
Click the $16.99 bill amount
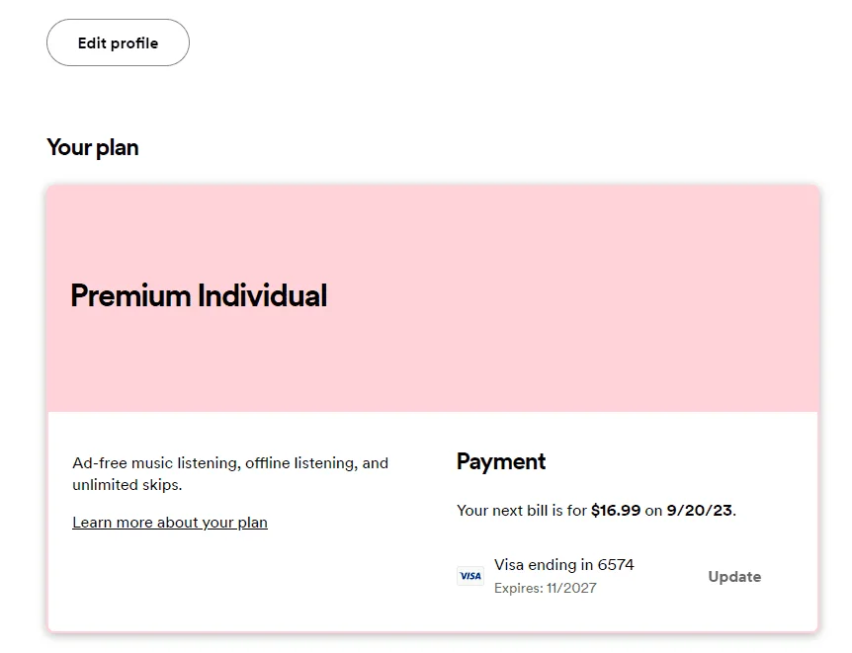(616, 510)
